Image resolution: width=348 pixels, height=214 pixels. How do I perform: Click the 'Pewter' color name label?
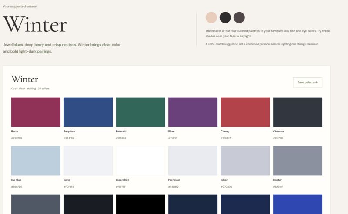pyautogui.click(x=277, y=180)
